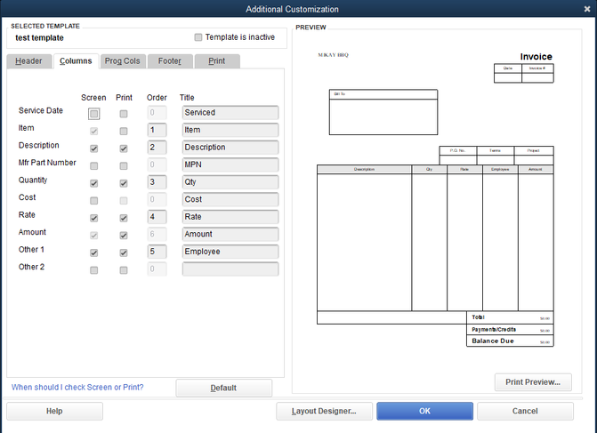597x433 pixels.
Task: Edit the MPN title field
Action: coord(230,164)
